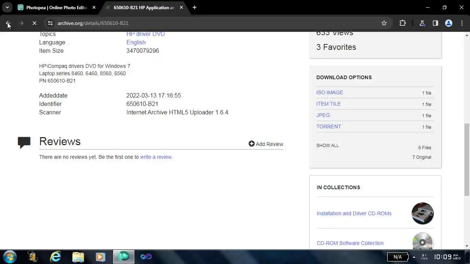The width and height of the screenshot is (470, 264).
Task: Click the write a review link
Action: point(156,157)
